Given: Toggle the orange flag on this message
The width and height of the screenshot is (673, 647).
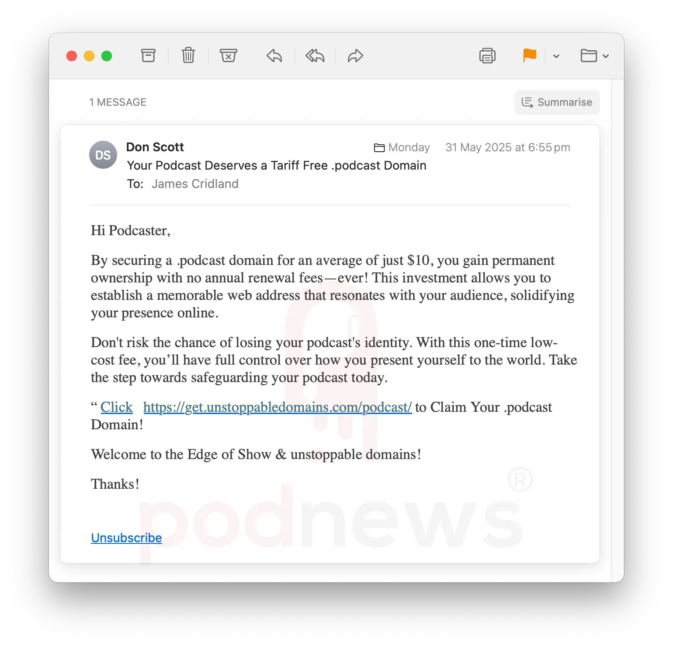Looking at the screenshot, I should pos(530,56).
